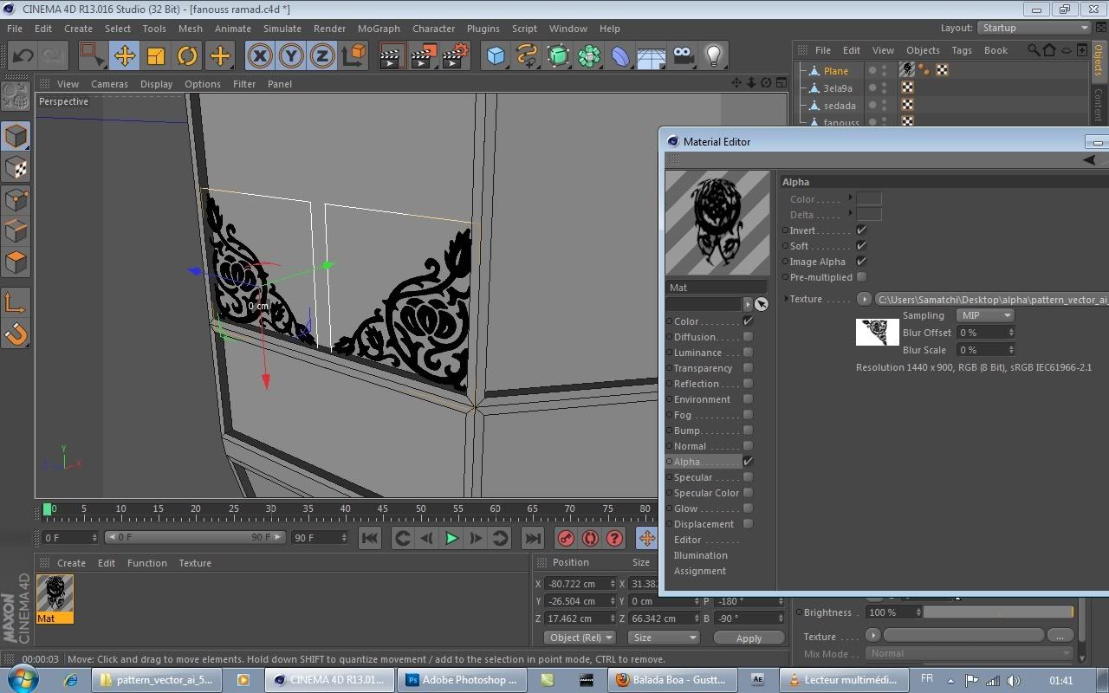Select the Mat material thumbnail
This screenshot has width=1109, height=693.
pos(55,594)
